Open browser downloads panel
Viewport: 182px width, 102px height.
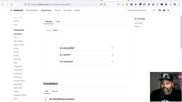pyautogui.click(x=123, y=5)
